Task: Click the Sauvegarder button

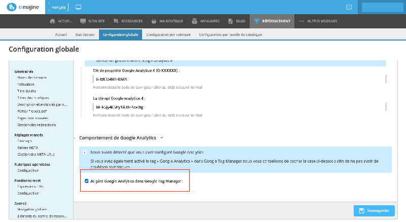Action: point(374,211)
